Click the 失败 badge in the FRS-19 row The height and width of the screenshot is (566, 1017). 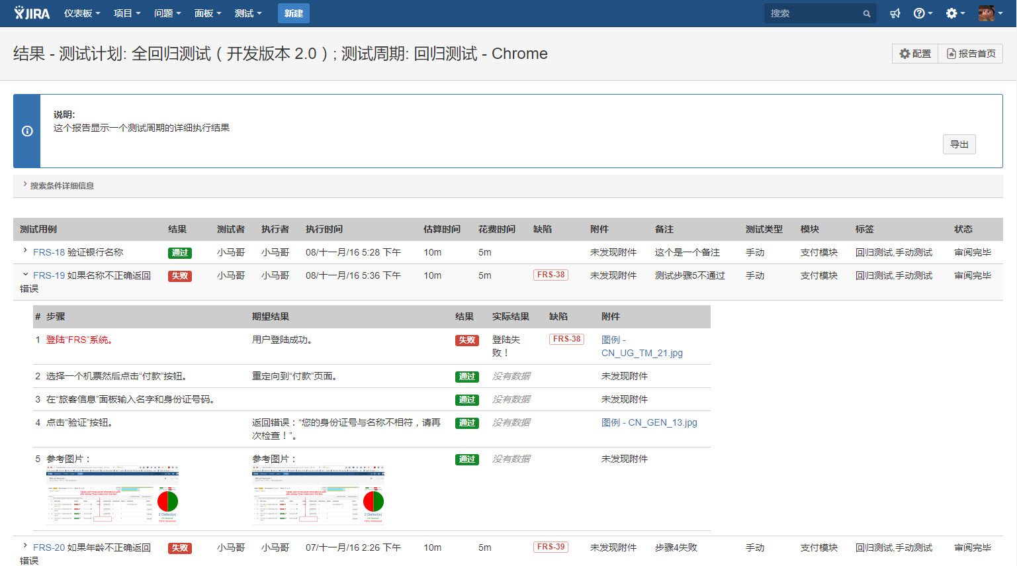(180, 276)
